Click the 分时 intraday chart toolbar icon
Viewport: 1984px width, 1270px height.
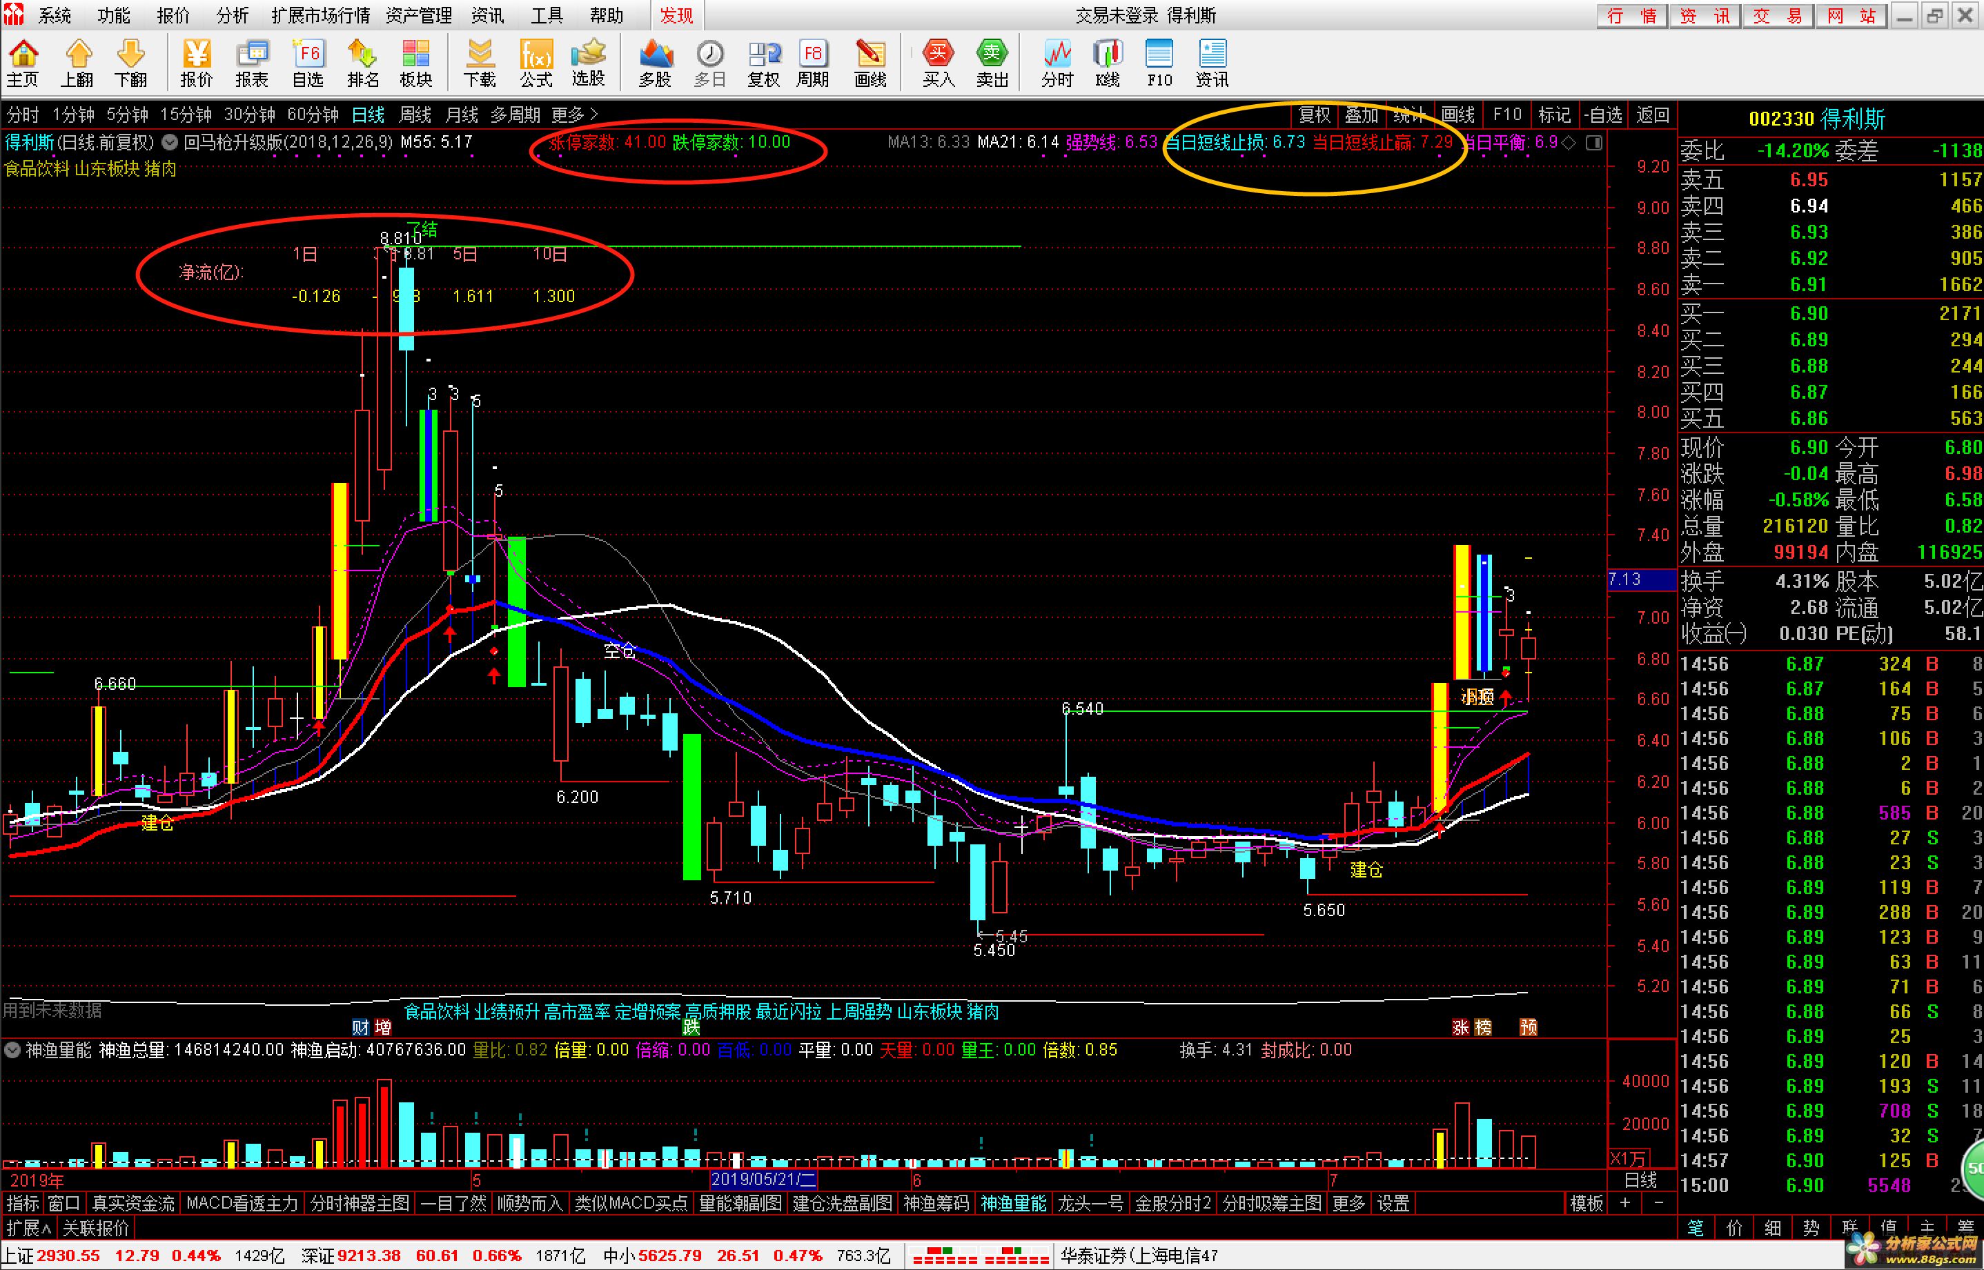[1057, 63]
